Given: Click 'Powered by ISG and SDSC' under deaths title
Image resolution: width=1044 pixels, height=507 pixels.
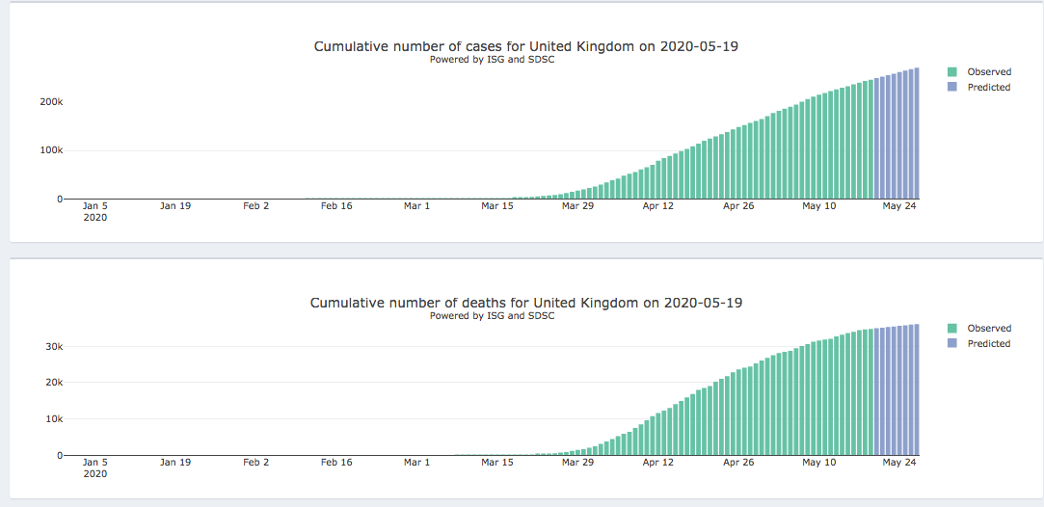Looking at the screenshot, I should click(x=492, y=316).
